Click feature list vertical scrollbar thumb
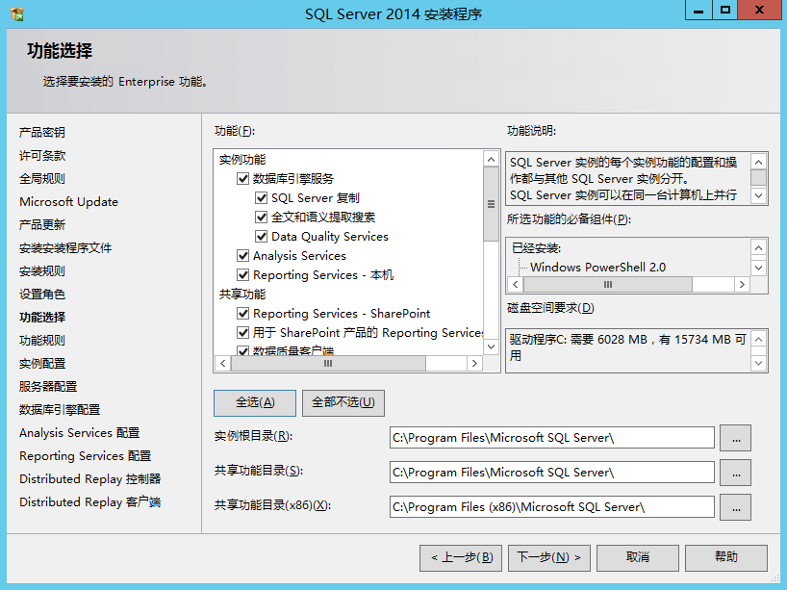 (491, 204)
